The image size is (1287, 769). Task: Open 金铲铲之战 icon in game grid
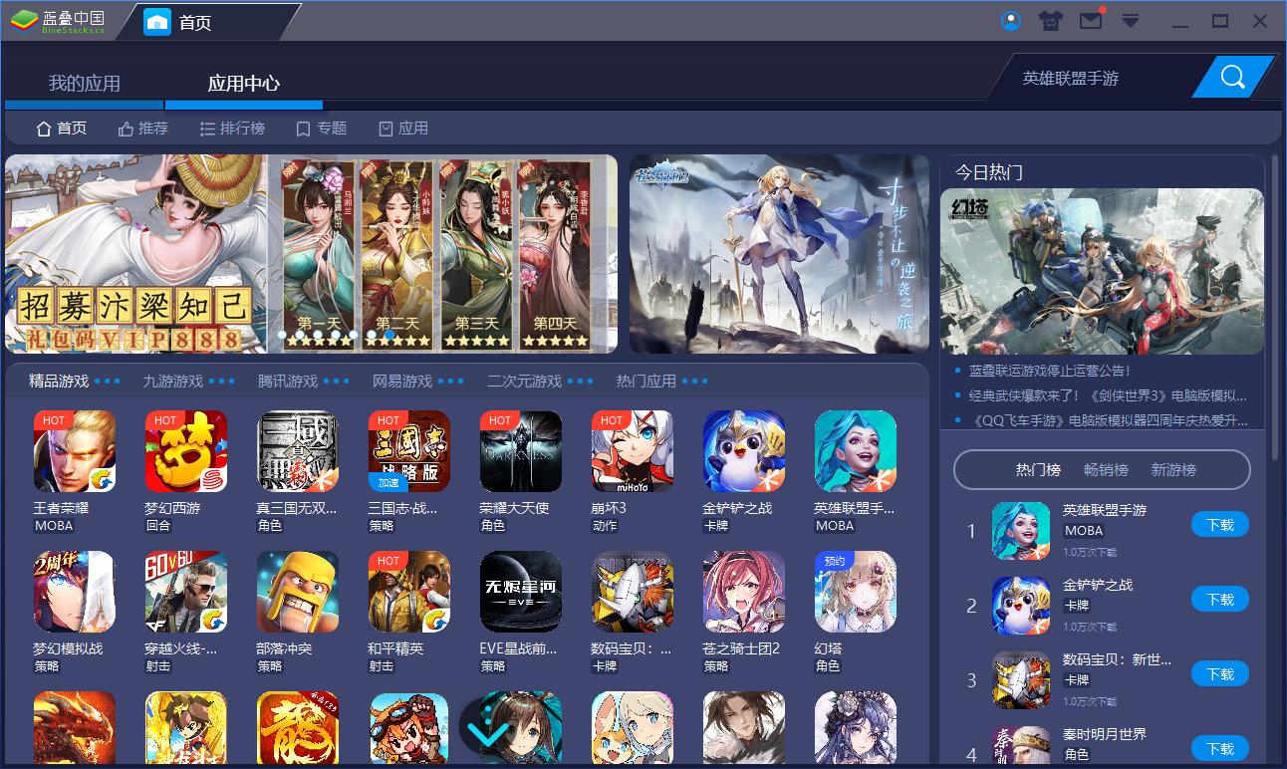(x=744, y=451)
